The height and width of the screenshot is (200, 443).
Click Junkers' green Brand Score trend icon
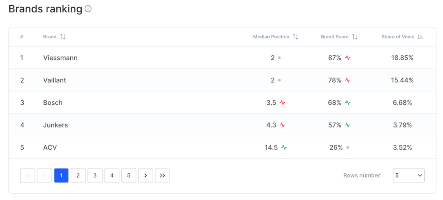347,125
